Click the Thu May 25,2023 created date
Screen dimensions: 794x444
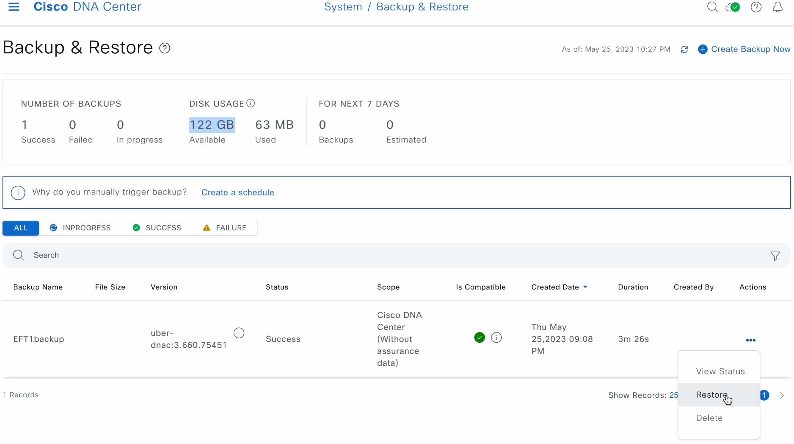pos(562,339)
